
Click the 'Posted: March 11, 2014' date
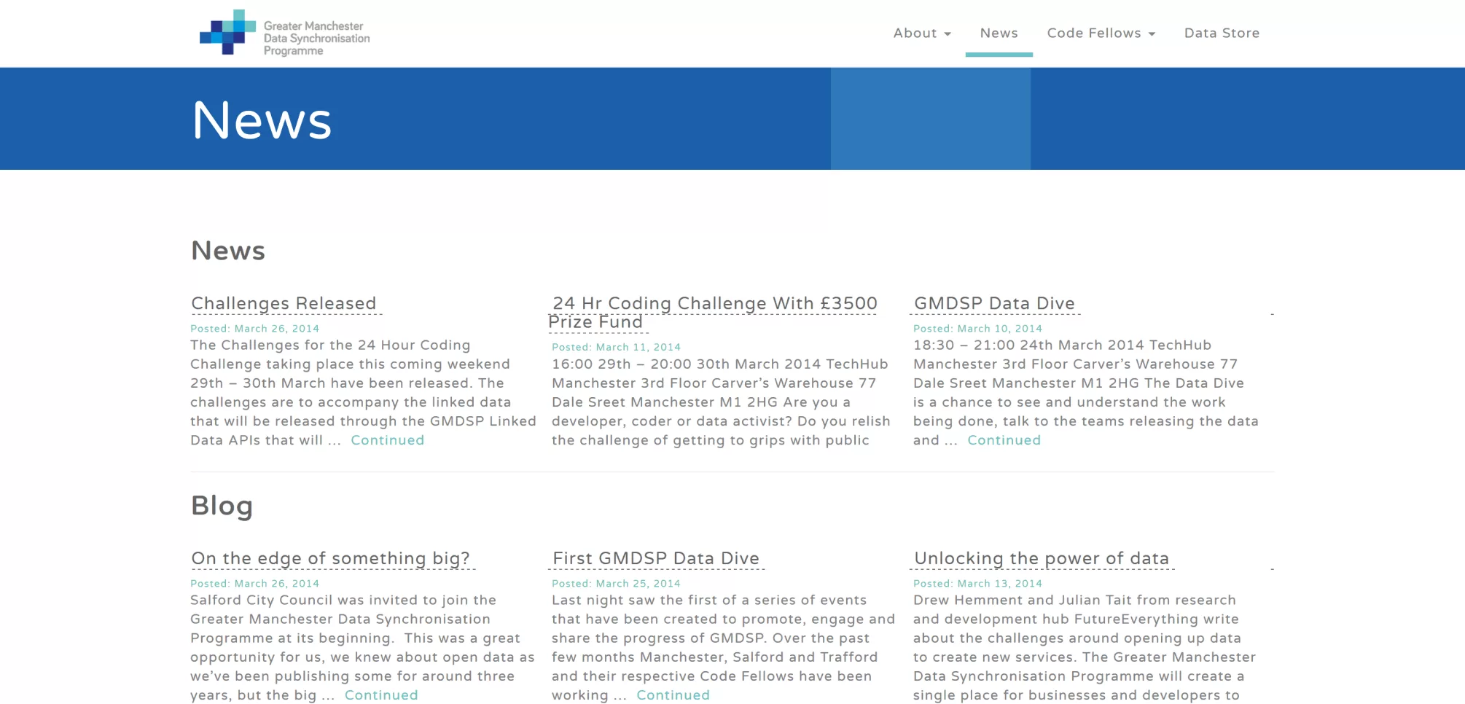(x=616, y=348)
